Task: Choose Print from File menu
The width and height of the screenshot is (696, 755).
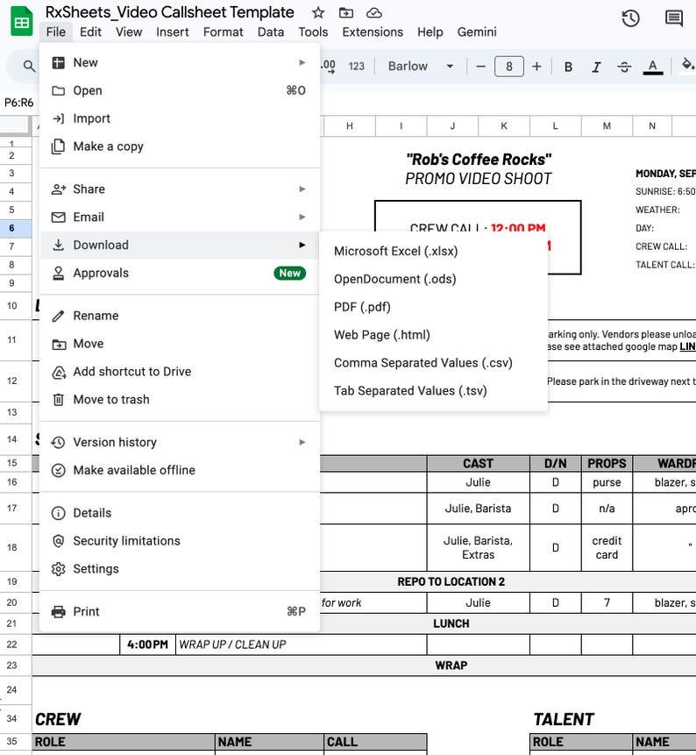Action: pyautogui.click(x=180, y=611)
